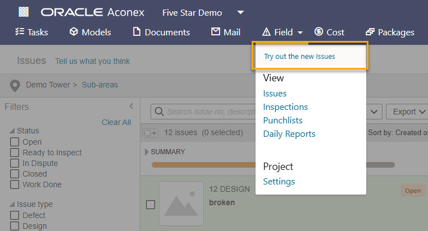This screenshot has width=428, height=231.
Task: Open the Field menu dropdown arrow
Action: tap(300, 33)
